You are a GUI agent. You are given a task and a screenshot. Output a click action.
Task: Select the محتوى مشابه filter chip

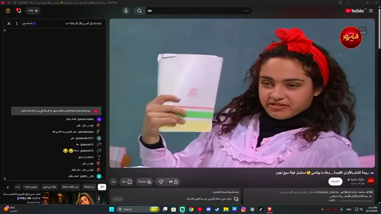[31, 187]
